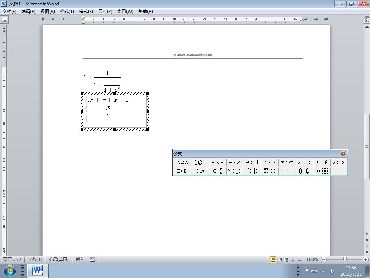Open summation templates palette (Σ)
Viewport: 370px width, 278px height.
tap(235, 171)
